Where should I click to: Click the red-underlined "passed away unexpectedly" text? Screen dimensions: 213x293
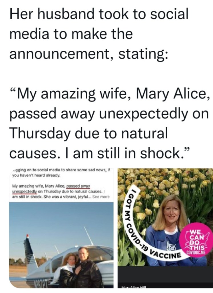tap(78, 186)
